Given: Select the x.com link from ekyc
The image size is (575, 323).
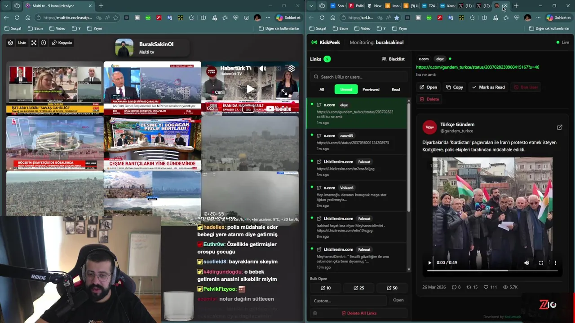Looking at the screenshot, I should 357,113.
